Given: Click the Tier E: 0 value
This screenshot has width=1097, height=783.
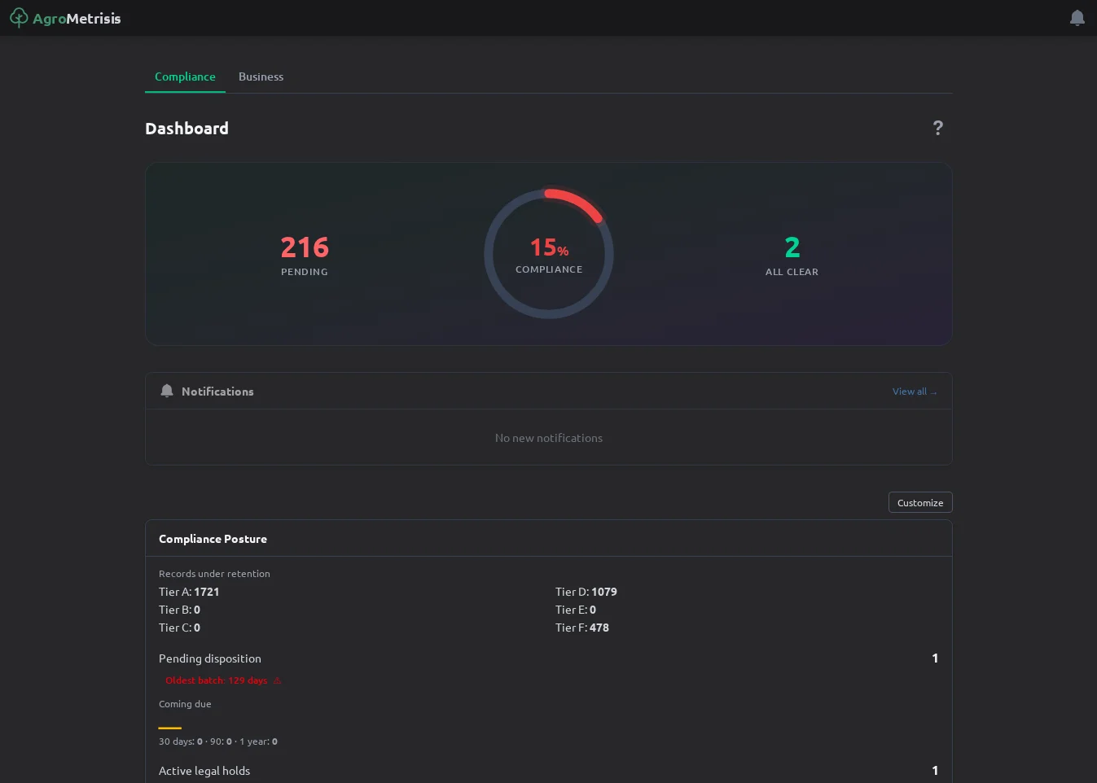Looking at the screenshot, I should point(576,610).
